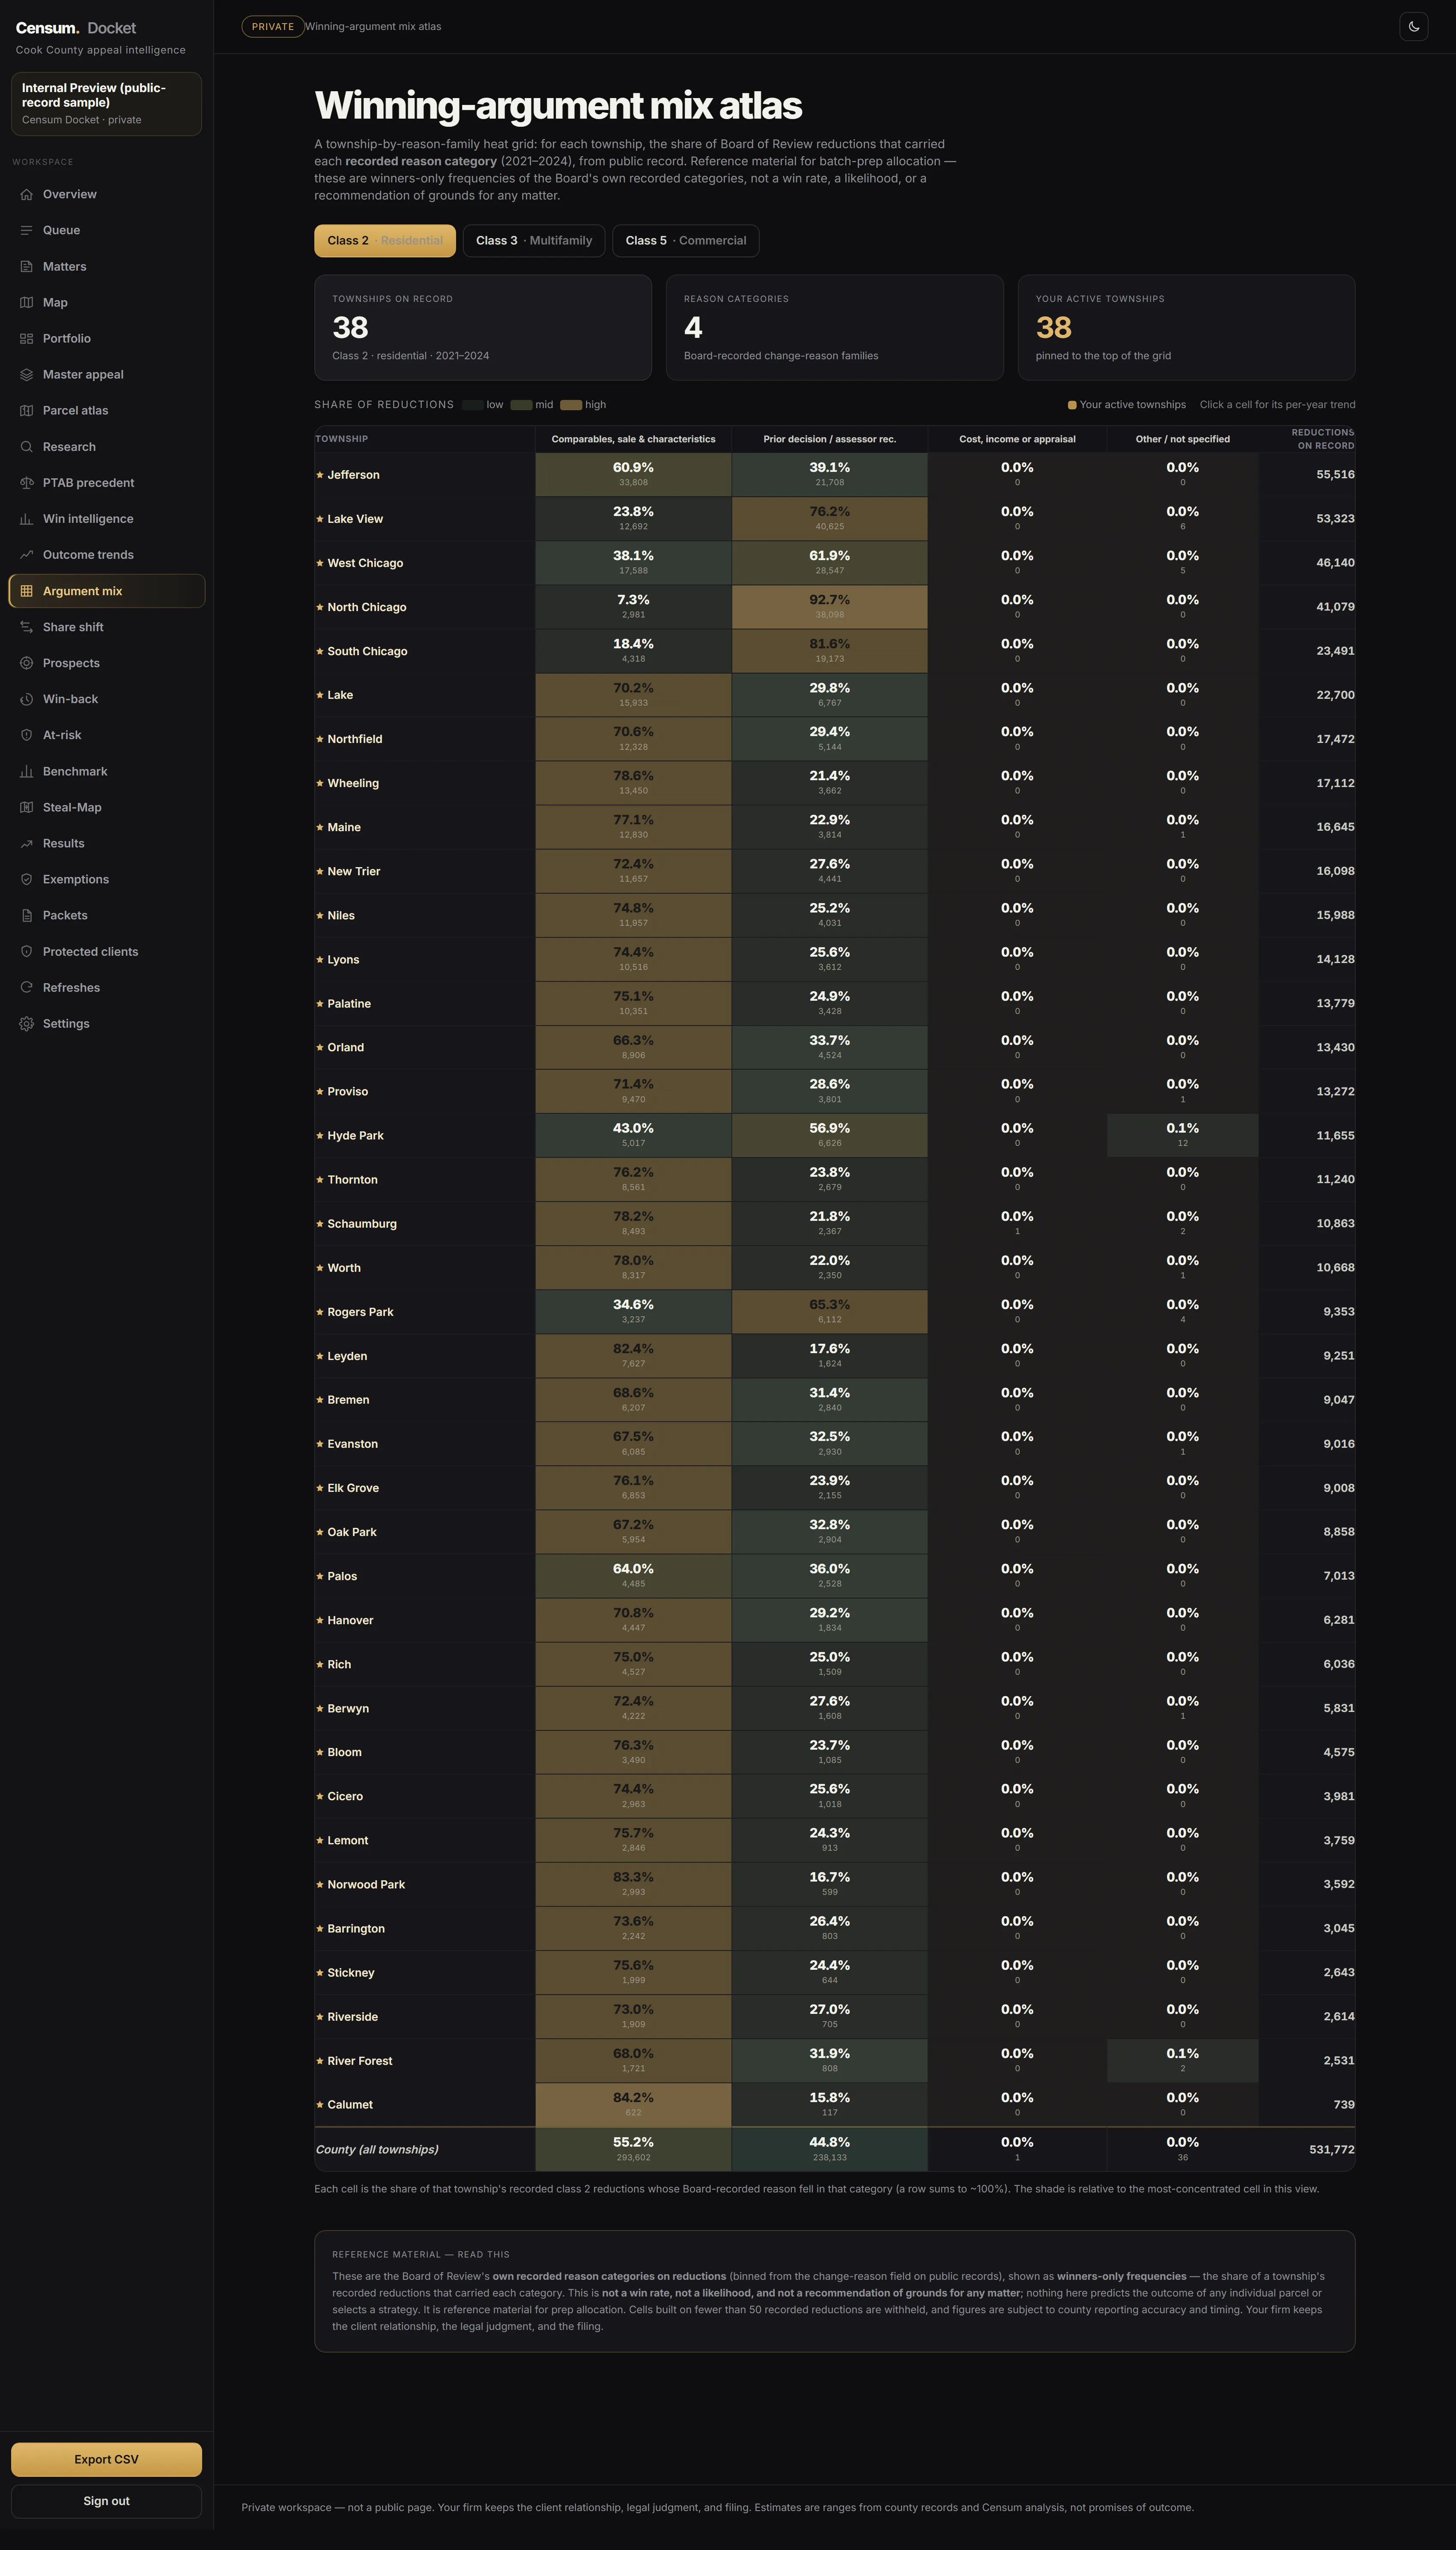Screen dimensions: 1456x2550
Task: Open Win-back icon in sidebar
Action: 27,699
